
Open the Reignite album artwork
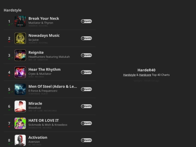pyautogui.click(x=20, y=55)
